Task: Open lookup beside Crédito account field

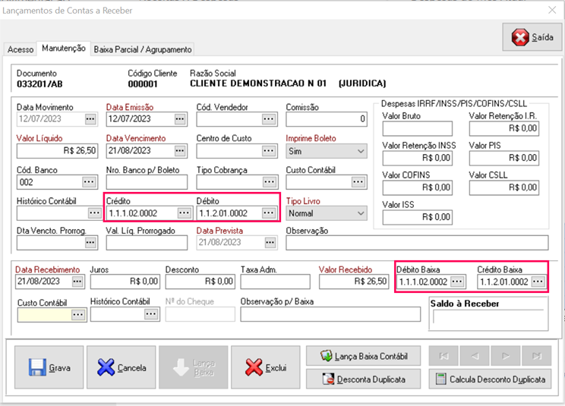Action: tap(183, 213)
